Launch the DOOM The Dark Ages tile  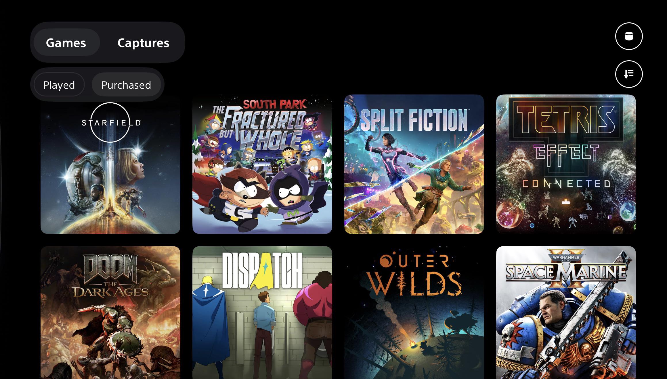(110, 312)
